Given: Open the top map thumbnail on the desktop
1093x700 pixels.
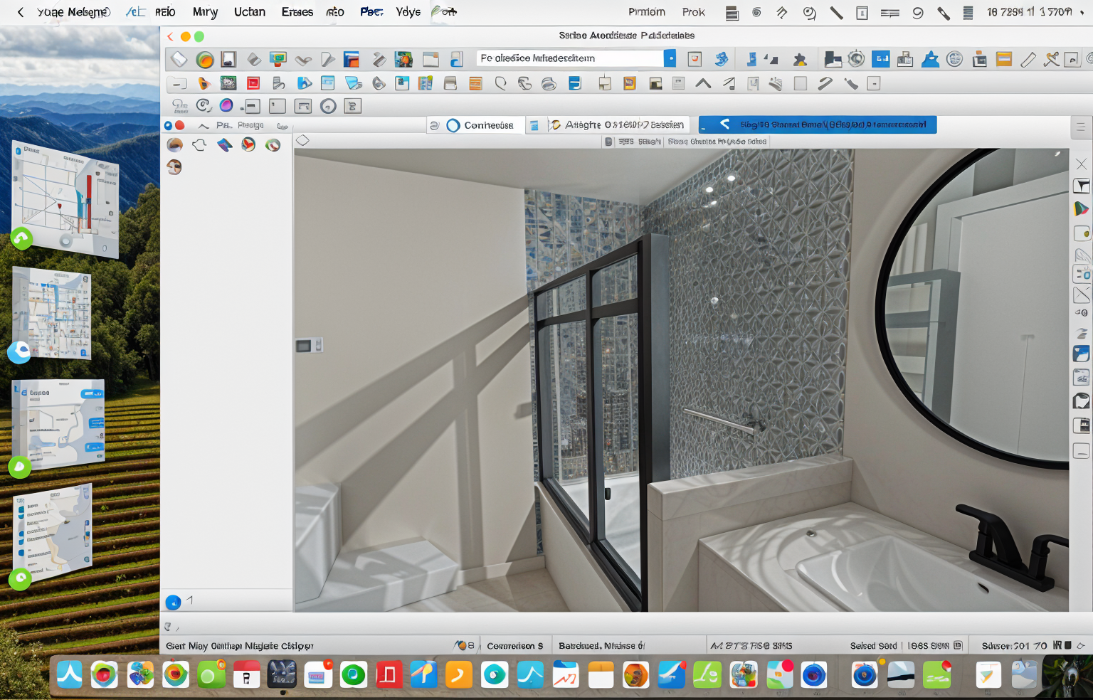Looking at the screenshot, I should (65, 198).
